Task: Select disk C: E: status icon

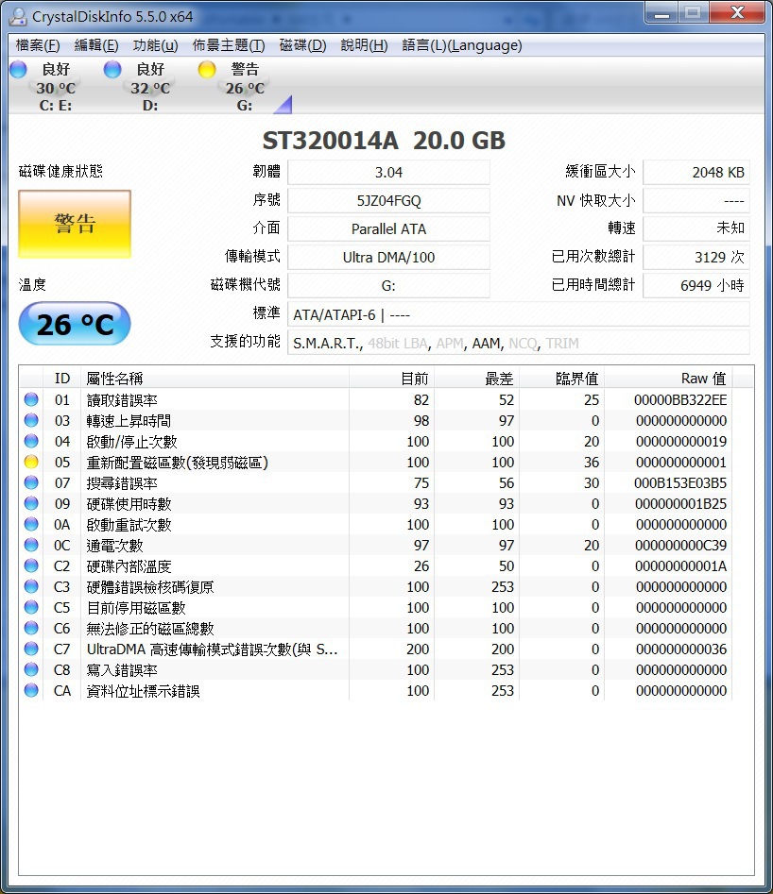Action: point(18,70)
